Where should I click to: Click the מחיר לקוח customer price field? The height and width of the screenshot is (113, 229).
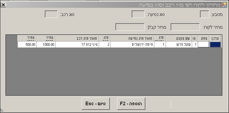(185, 27)
